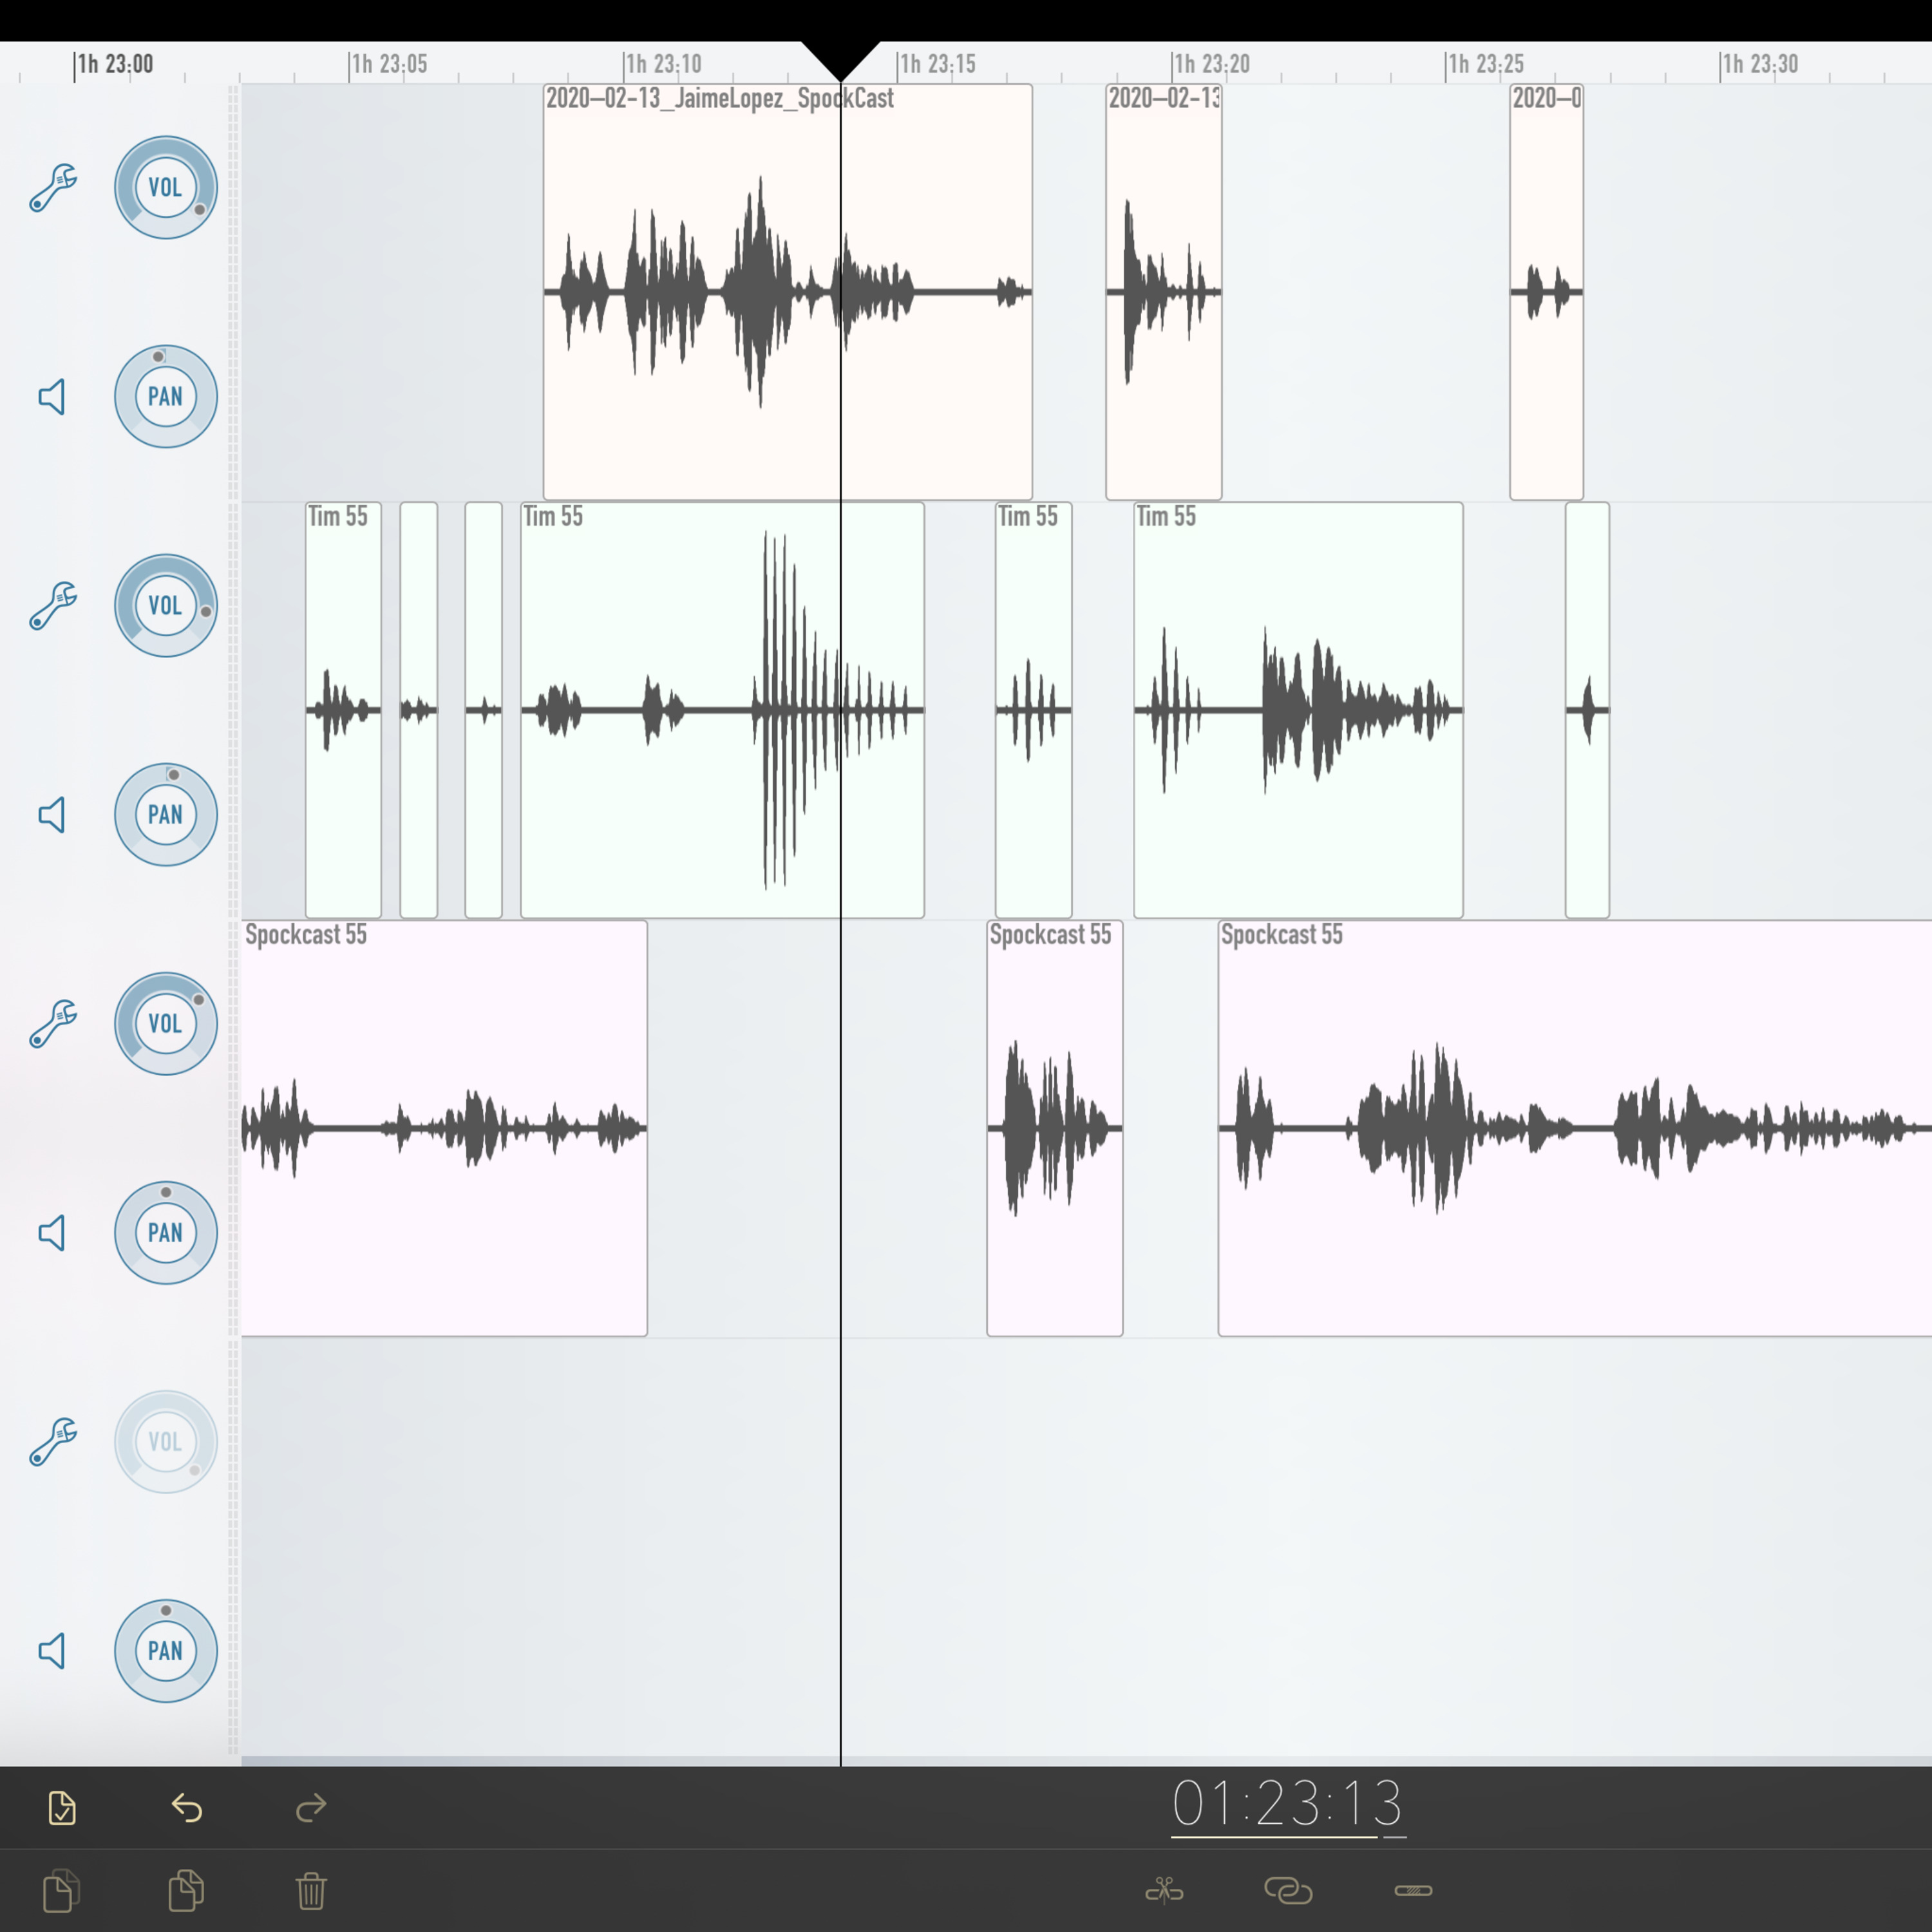The image size is (1932, 1932).
Task: Jump to 1h 23:30 on the ruler
Action: (x=1759, y=64)
